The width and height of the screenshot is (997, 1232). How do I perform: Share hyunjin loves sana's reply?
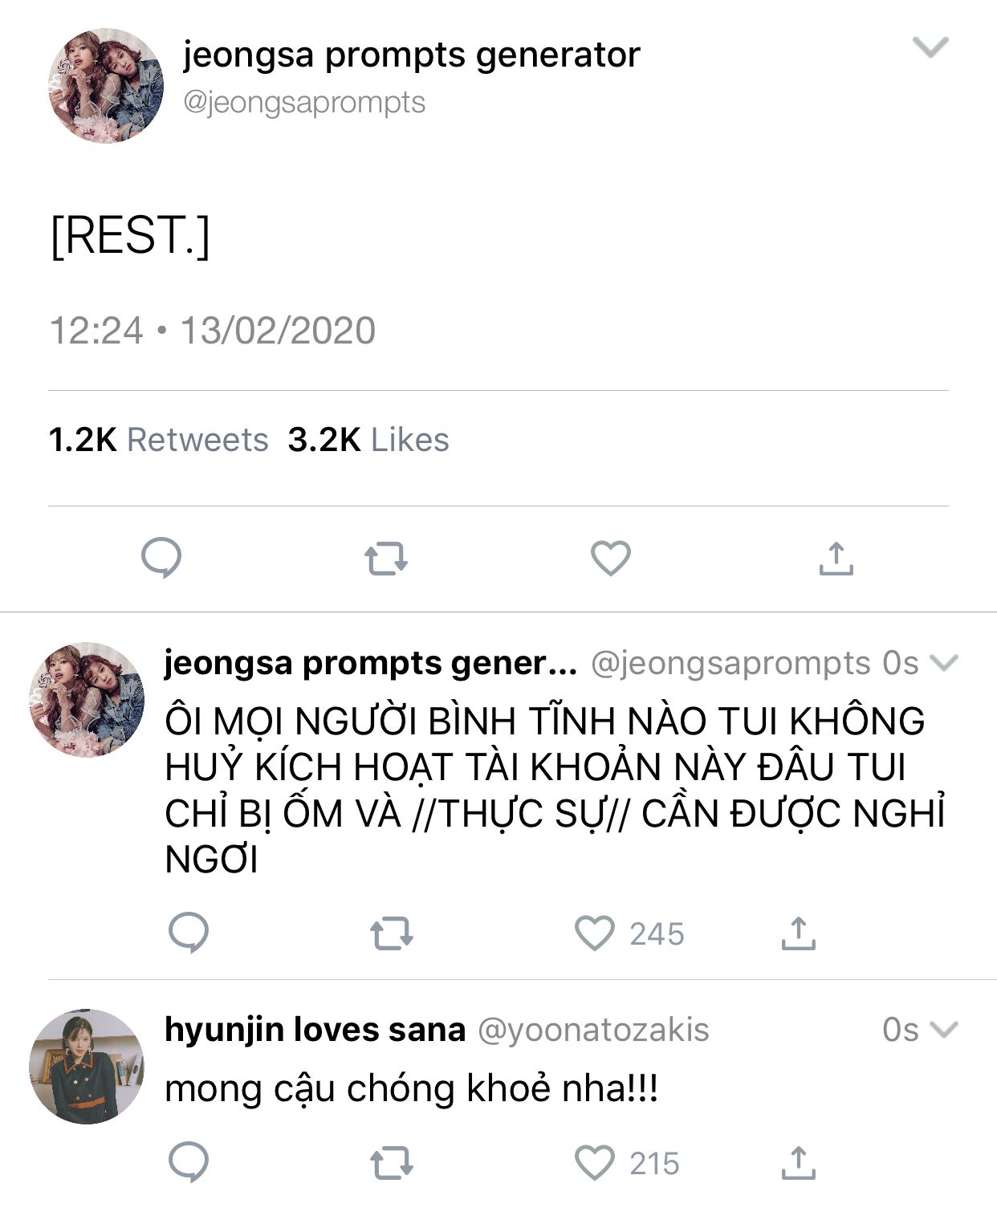coord(798,1163)
